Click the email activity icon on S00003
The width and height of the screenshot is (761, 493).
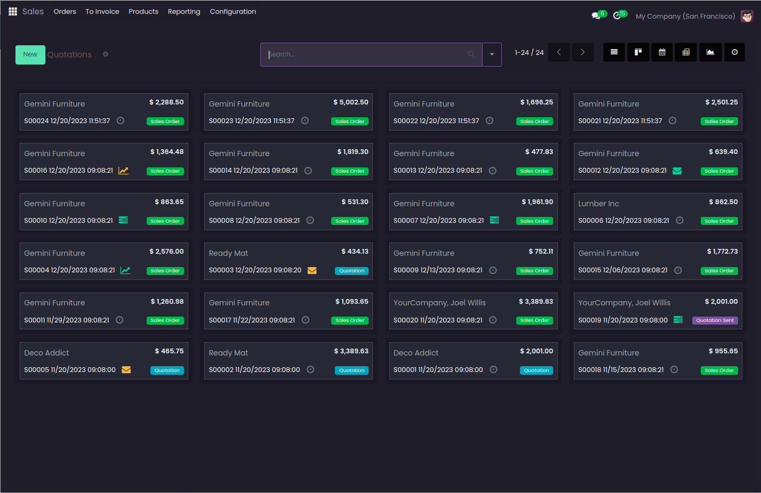pyautogui.click(x=312, y=270)
